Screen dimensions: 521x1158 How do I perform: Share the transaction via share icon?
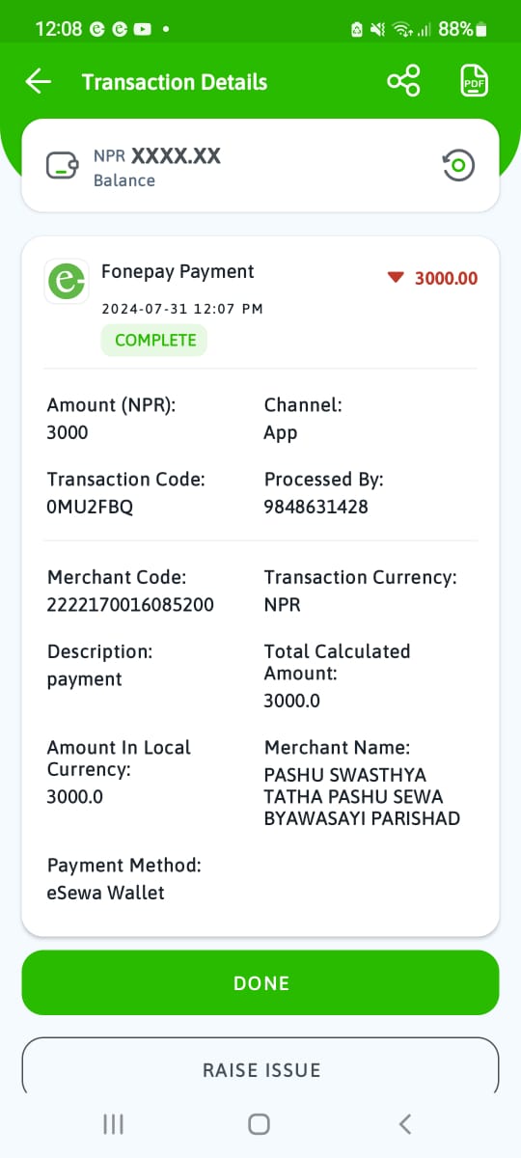(403, 81)
